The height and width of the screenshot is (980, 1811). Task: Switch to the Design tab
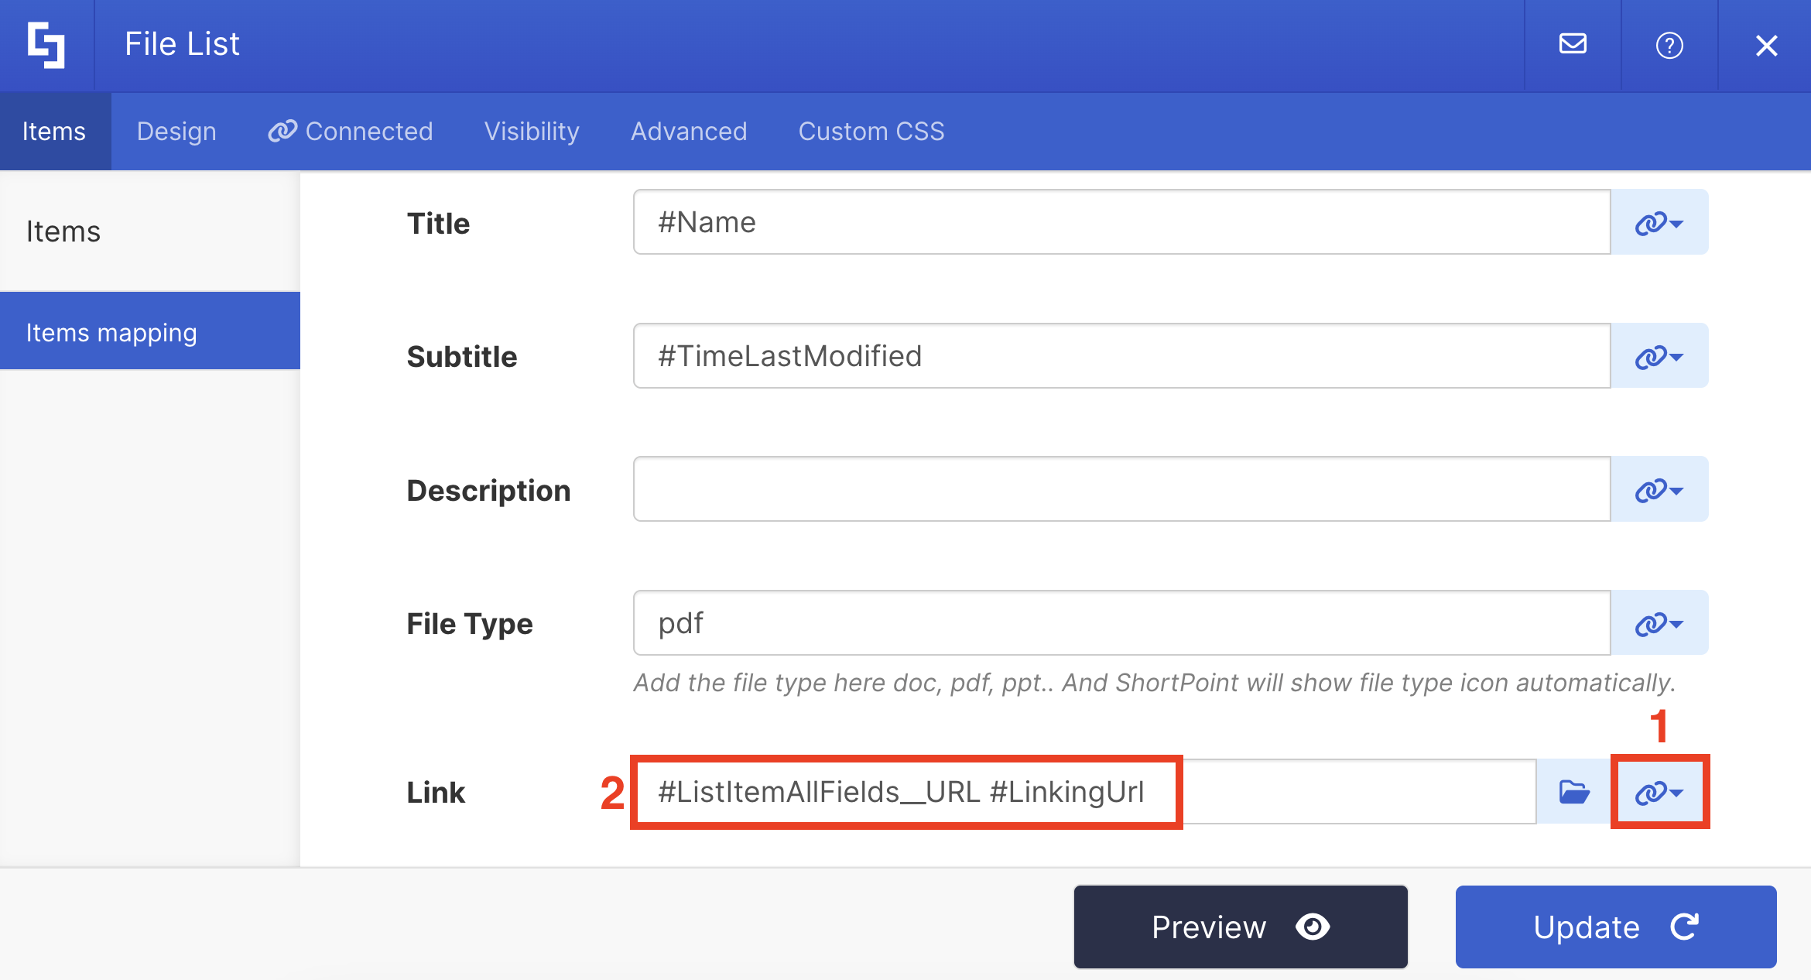click(176, 132)
